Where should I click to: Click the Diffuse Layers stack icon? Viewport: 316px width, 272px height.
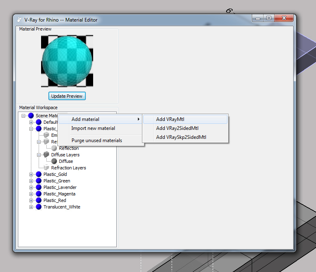46,155
